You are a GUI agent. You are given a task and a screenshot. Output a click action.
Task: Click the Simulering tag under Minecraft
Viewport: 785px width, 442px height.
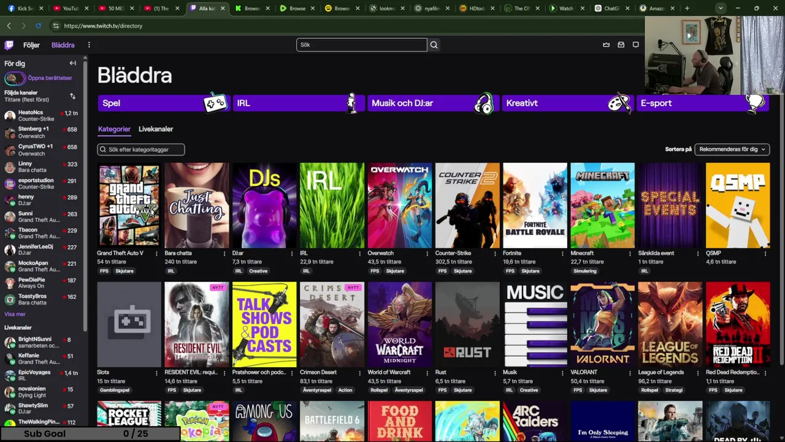[584, 271]
